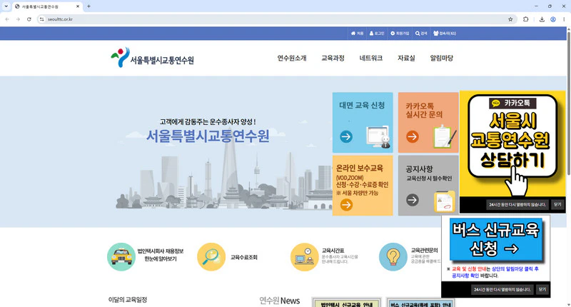Open the 교육관련문의 text link
571x307 pixels.
pyautogui.click(x=425, y=250)
